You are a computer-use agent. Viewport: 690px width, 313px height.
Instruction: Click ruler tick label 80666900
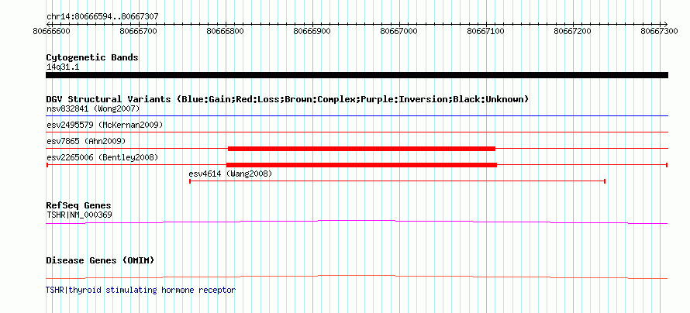pyautogui.click(x=313, y=31)
